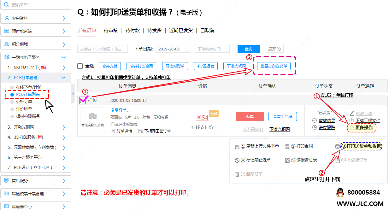Image resolution: width=389 pixels, height=210 pixels.
Task: Expand filters with the 展开 button
Action: click(x=275, y=49)
